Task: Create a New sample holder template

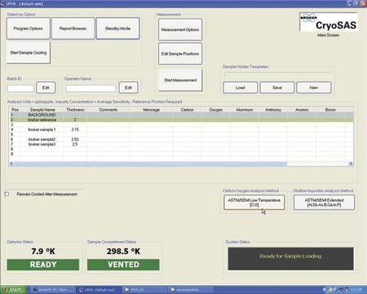Action: coord(314,88)
